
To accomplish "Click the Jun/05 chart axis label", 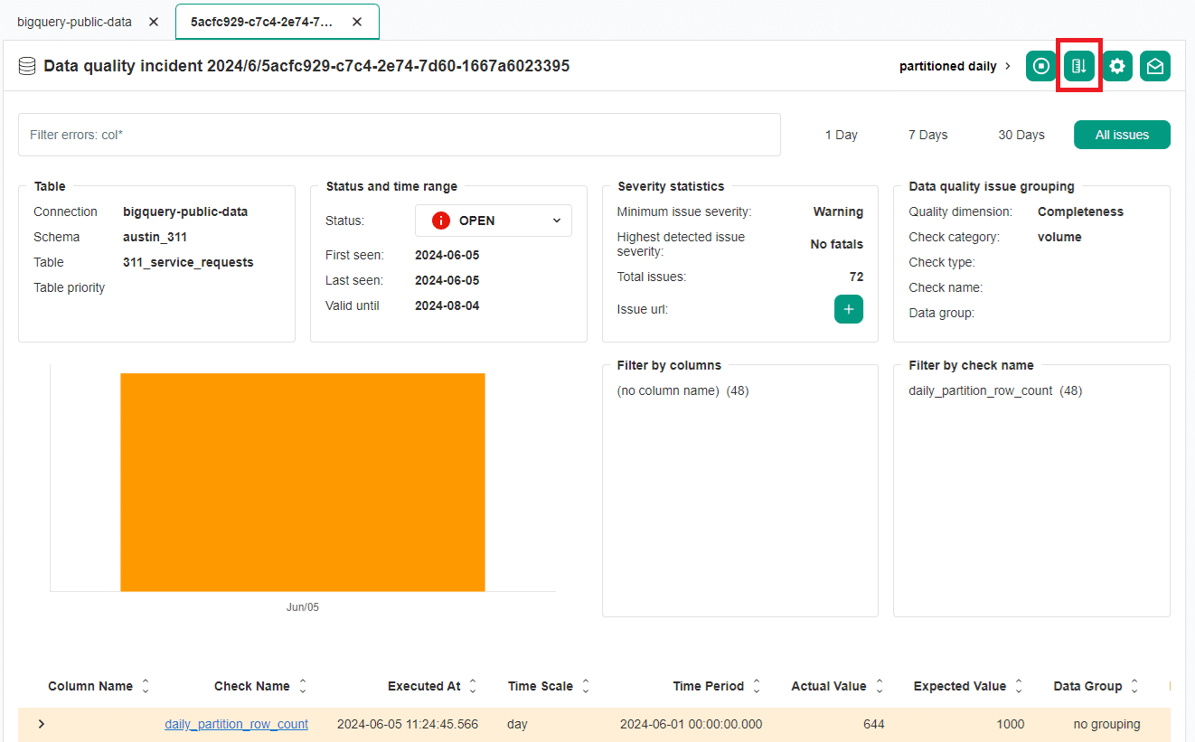I will click(303, 607).
